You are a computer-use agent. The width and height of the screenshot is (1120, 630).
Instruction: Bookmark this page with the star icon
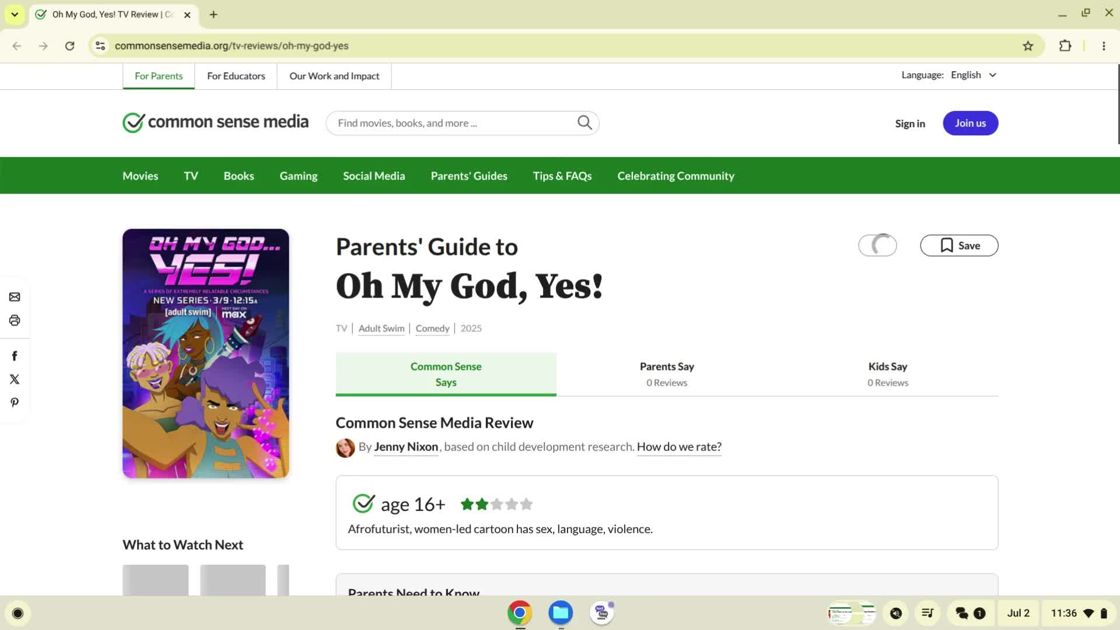click(x=1028, y=45)
